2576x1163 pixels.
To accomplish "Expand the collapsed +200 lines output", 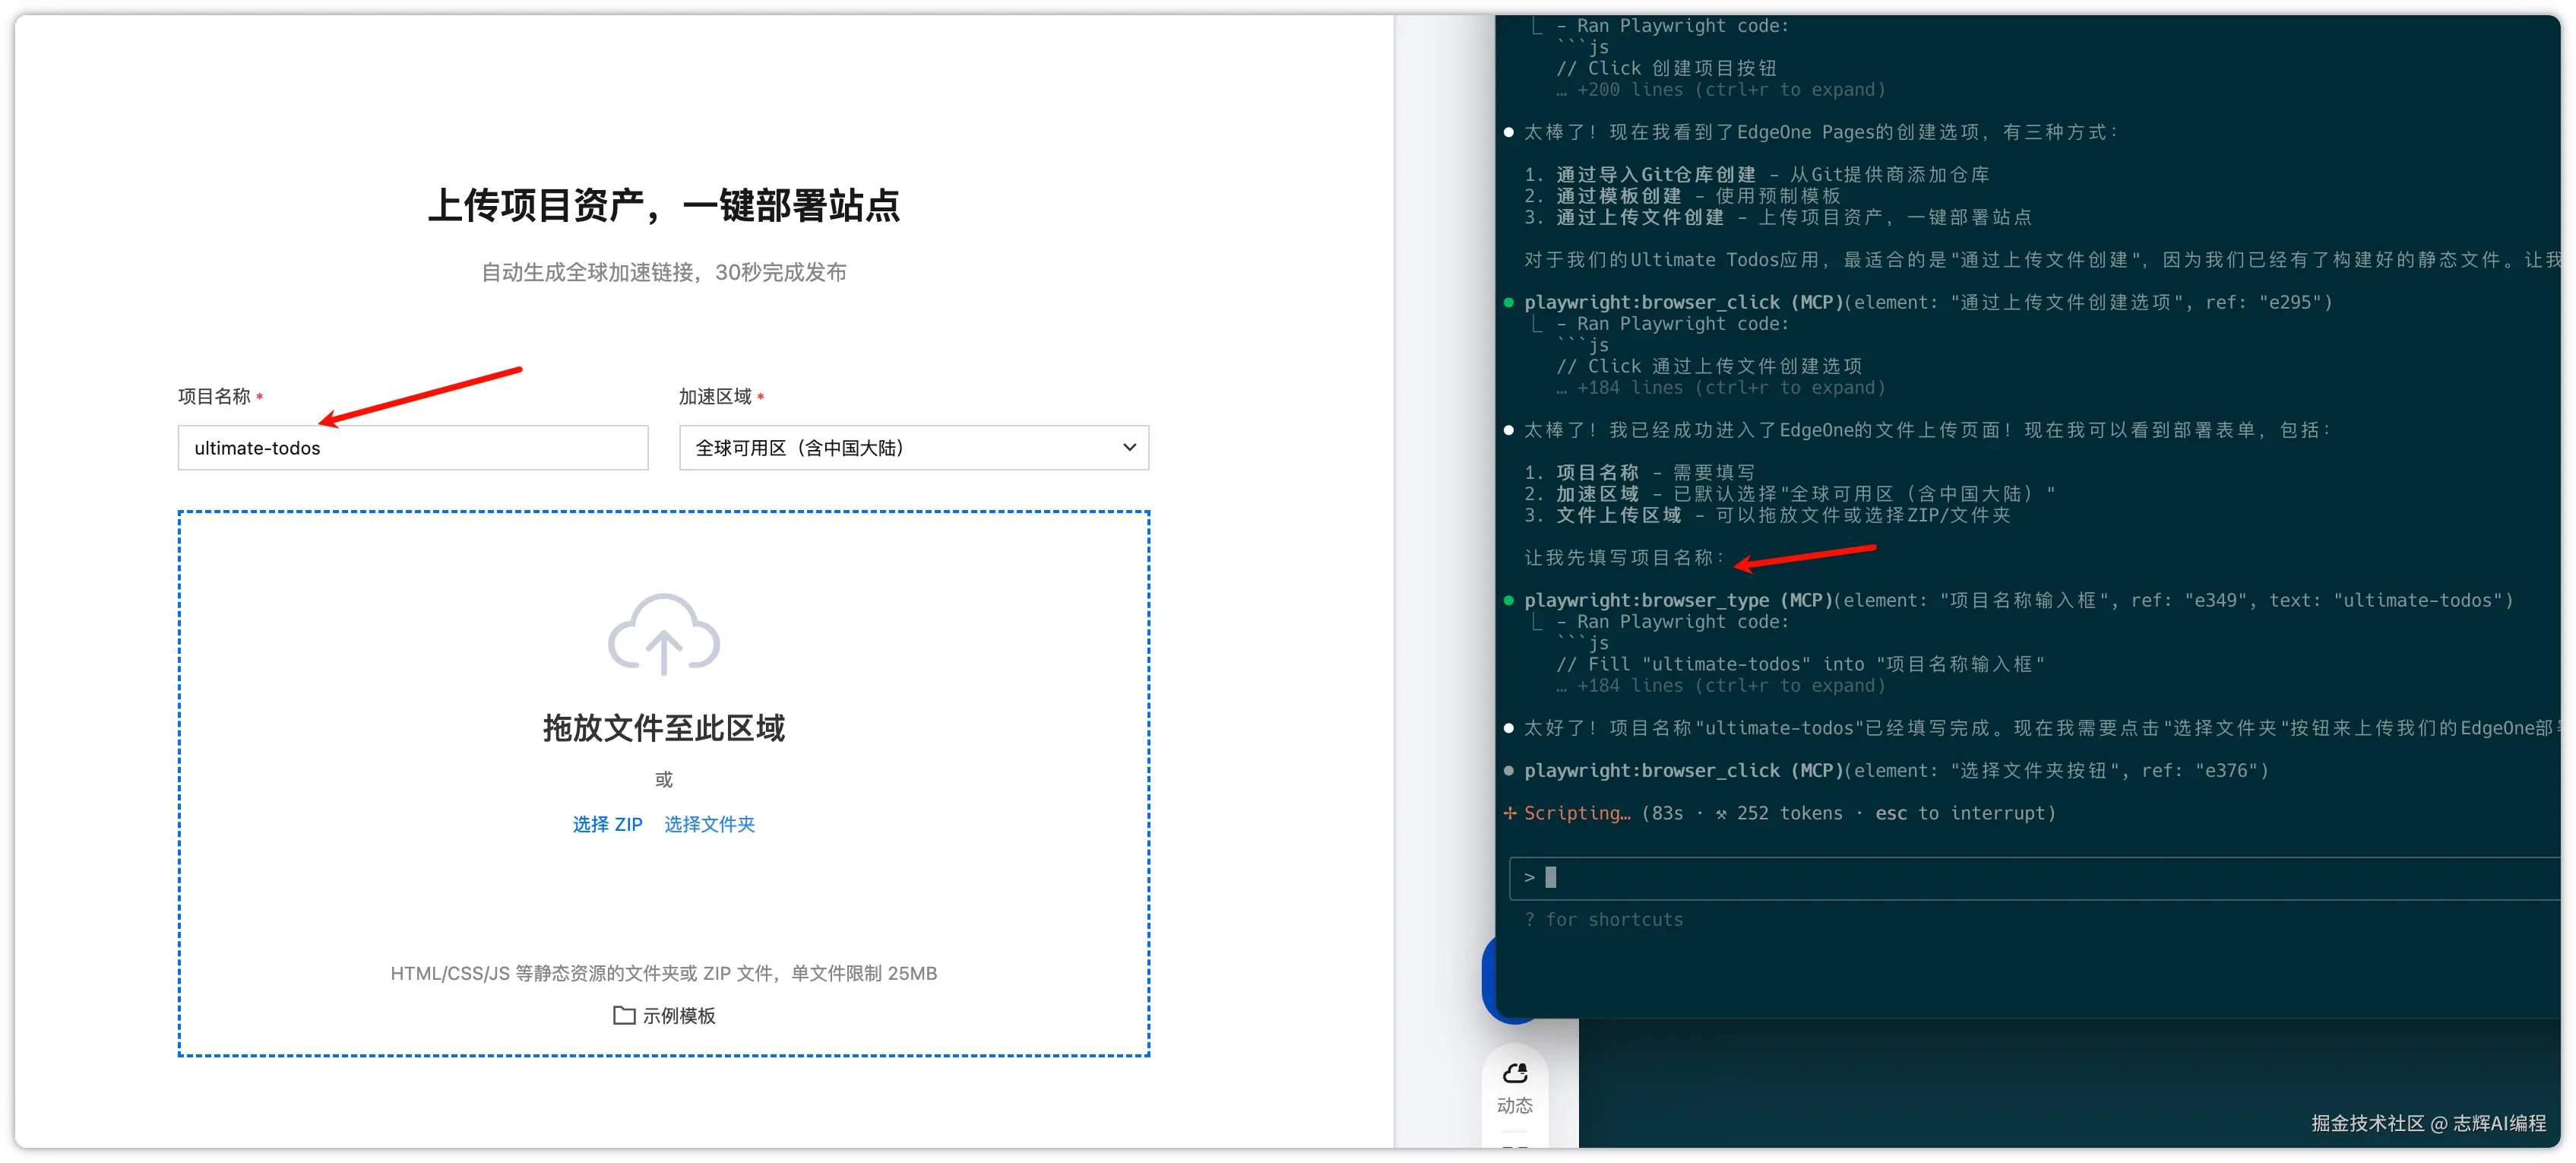I will click(x=1720, y=90).
